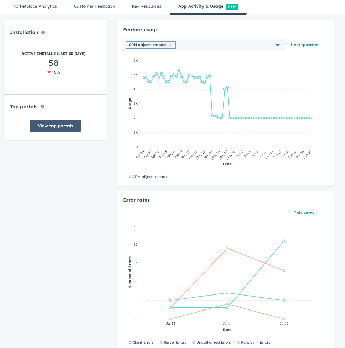Click the Top portals info icon
This screenshot has width=345, height=348.
(x=42, y=107)
